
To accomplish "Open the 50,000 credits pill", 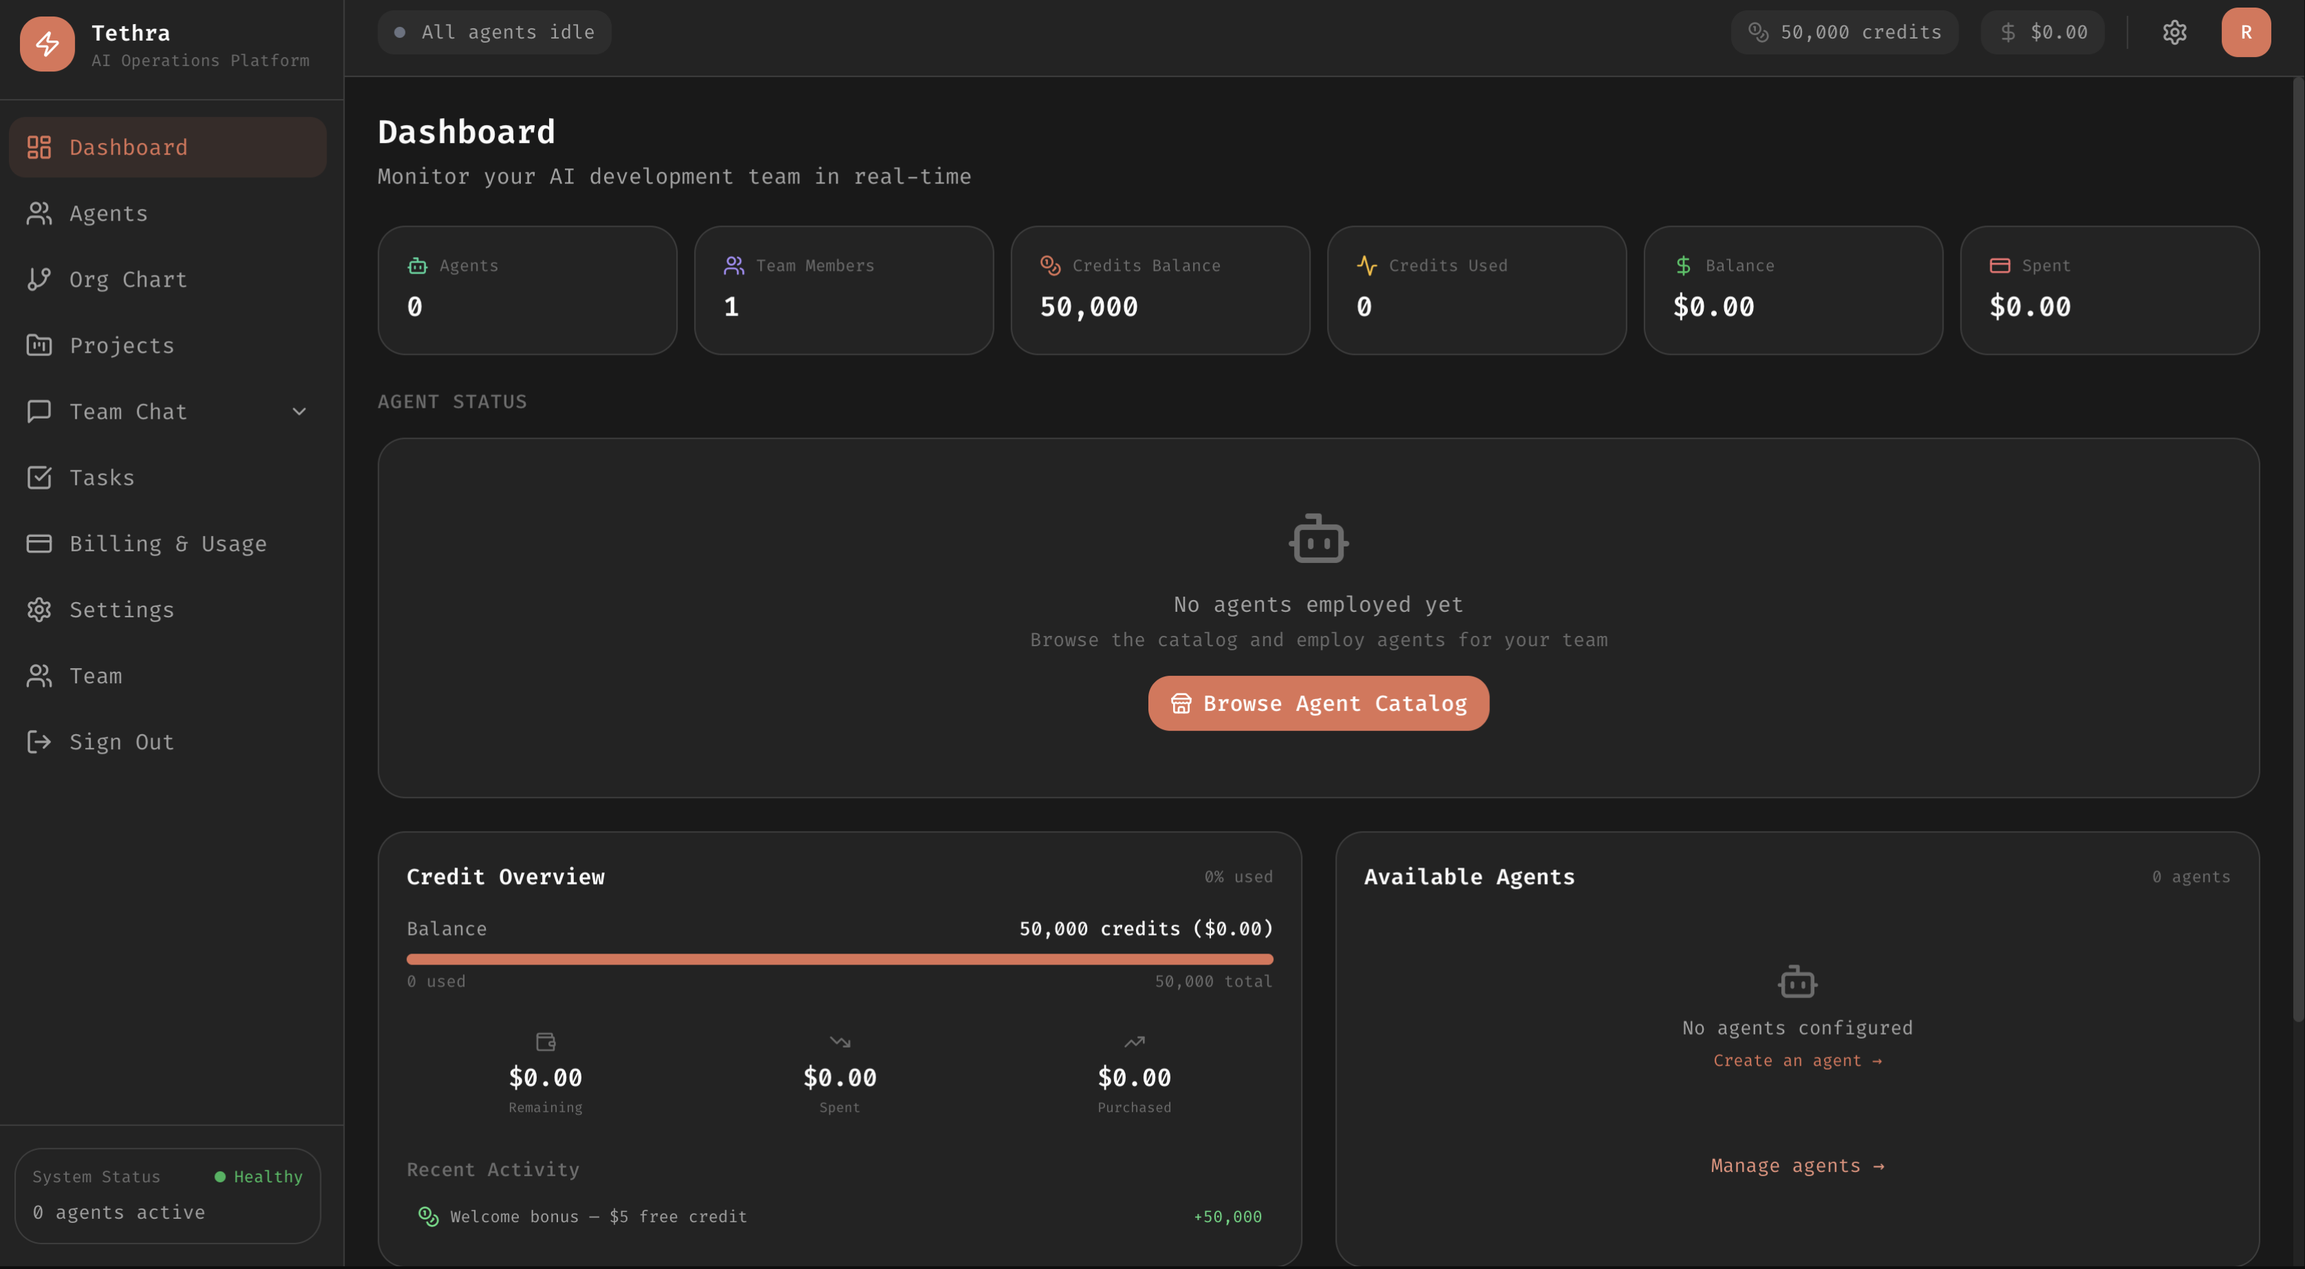I will pyautogui.click(x=1844, y=33).
